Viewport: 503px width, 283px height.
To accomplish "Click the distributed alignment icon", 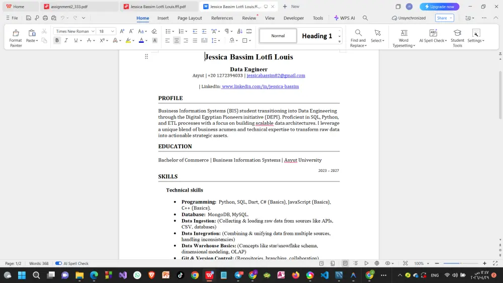I will (204, 40).
